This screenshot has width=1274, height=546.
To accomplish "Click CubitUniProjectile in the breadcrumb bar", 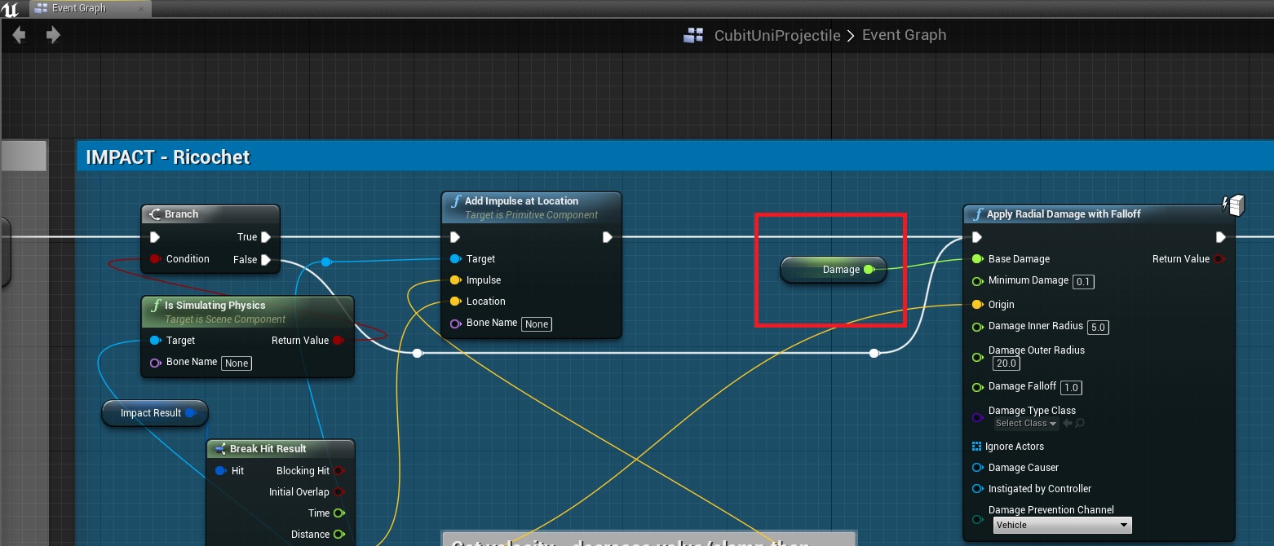I will click(x=776, y=35).
